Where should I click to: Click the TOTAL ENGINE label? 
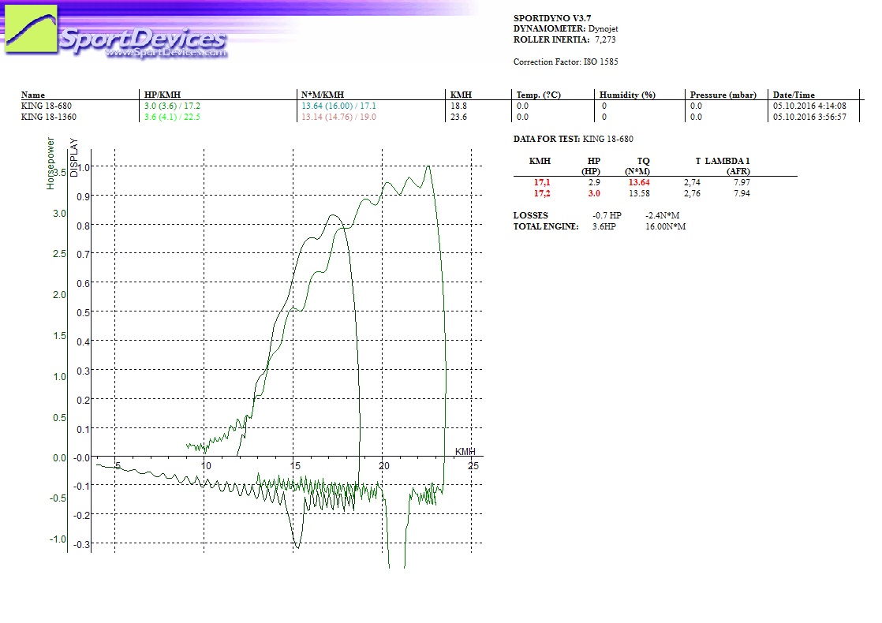[x=545, y=226]
